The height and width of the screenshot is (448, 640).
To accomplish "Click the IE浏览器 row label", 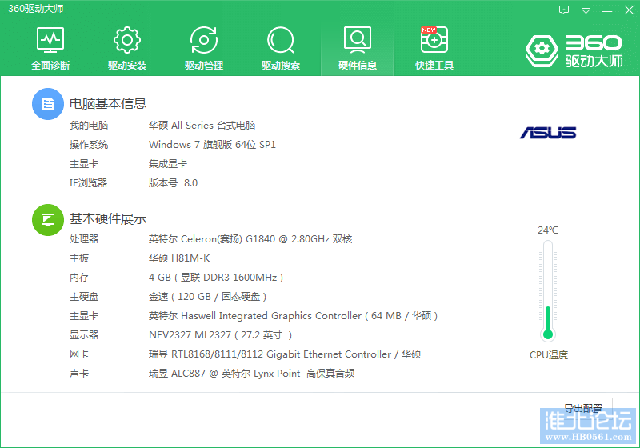I will (x=89, y=182).
